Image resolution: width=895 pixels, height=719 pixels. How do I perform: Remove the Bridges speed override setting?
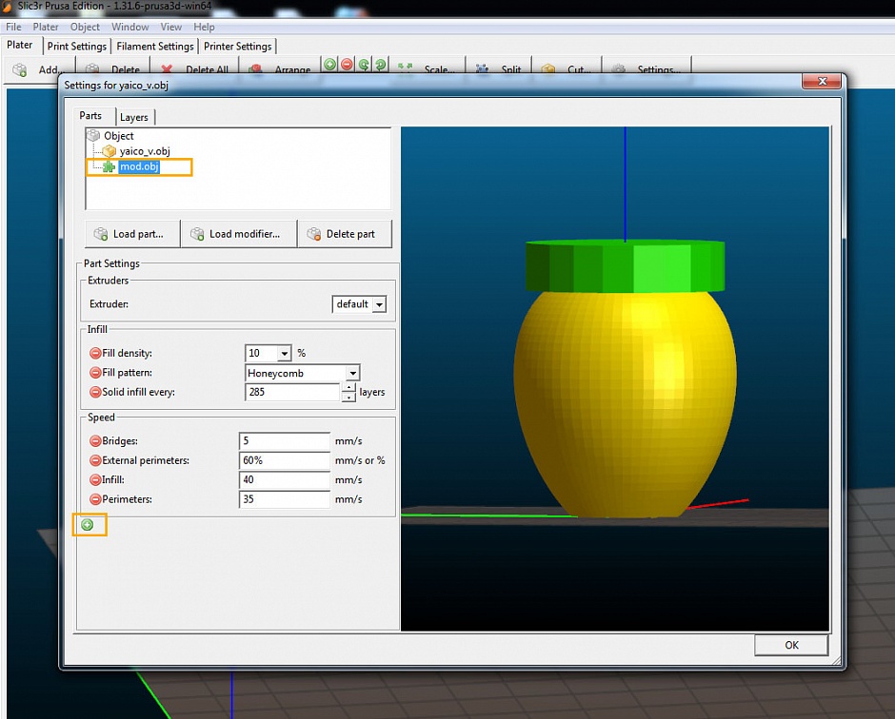pyautogui.click(x=94, y=440)
